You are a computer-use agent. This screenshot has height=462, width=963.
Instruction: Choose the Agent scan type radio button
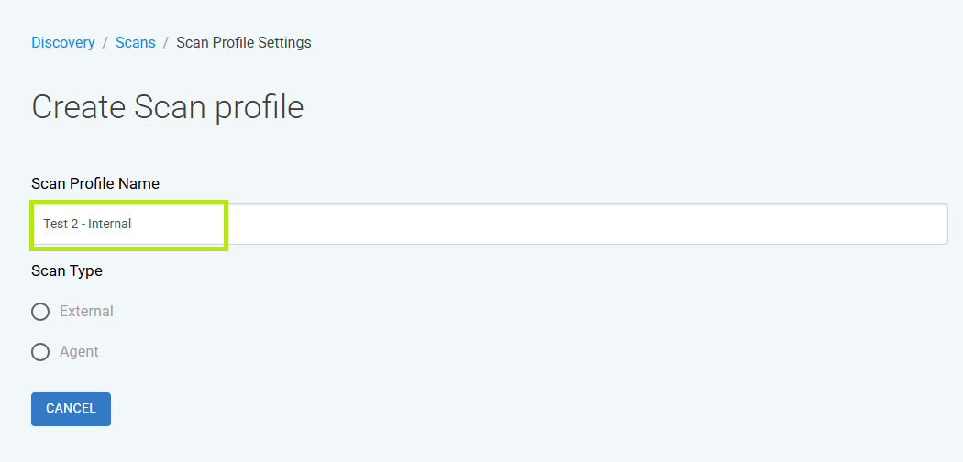(40, 352)
